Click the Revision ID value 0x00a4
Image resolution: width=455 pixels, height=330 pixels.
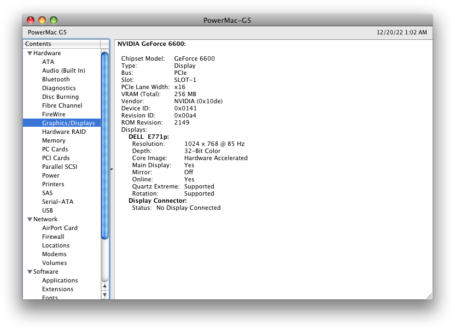click(185, 115)
